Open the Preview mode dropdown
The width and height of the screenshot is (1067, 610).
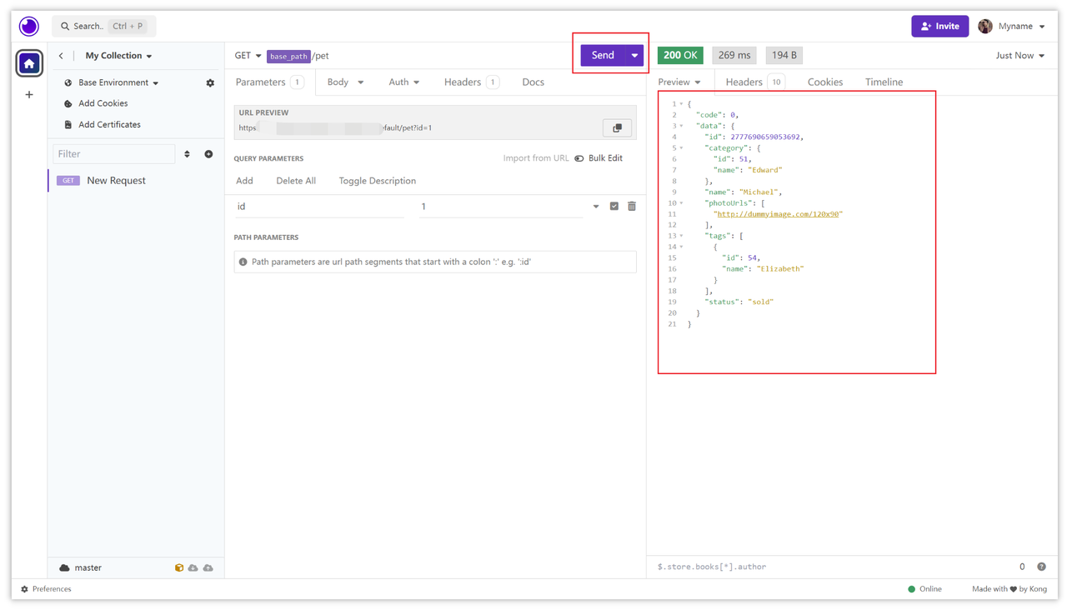click(x=679, y=82)
